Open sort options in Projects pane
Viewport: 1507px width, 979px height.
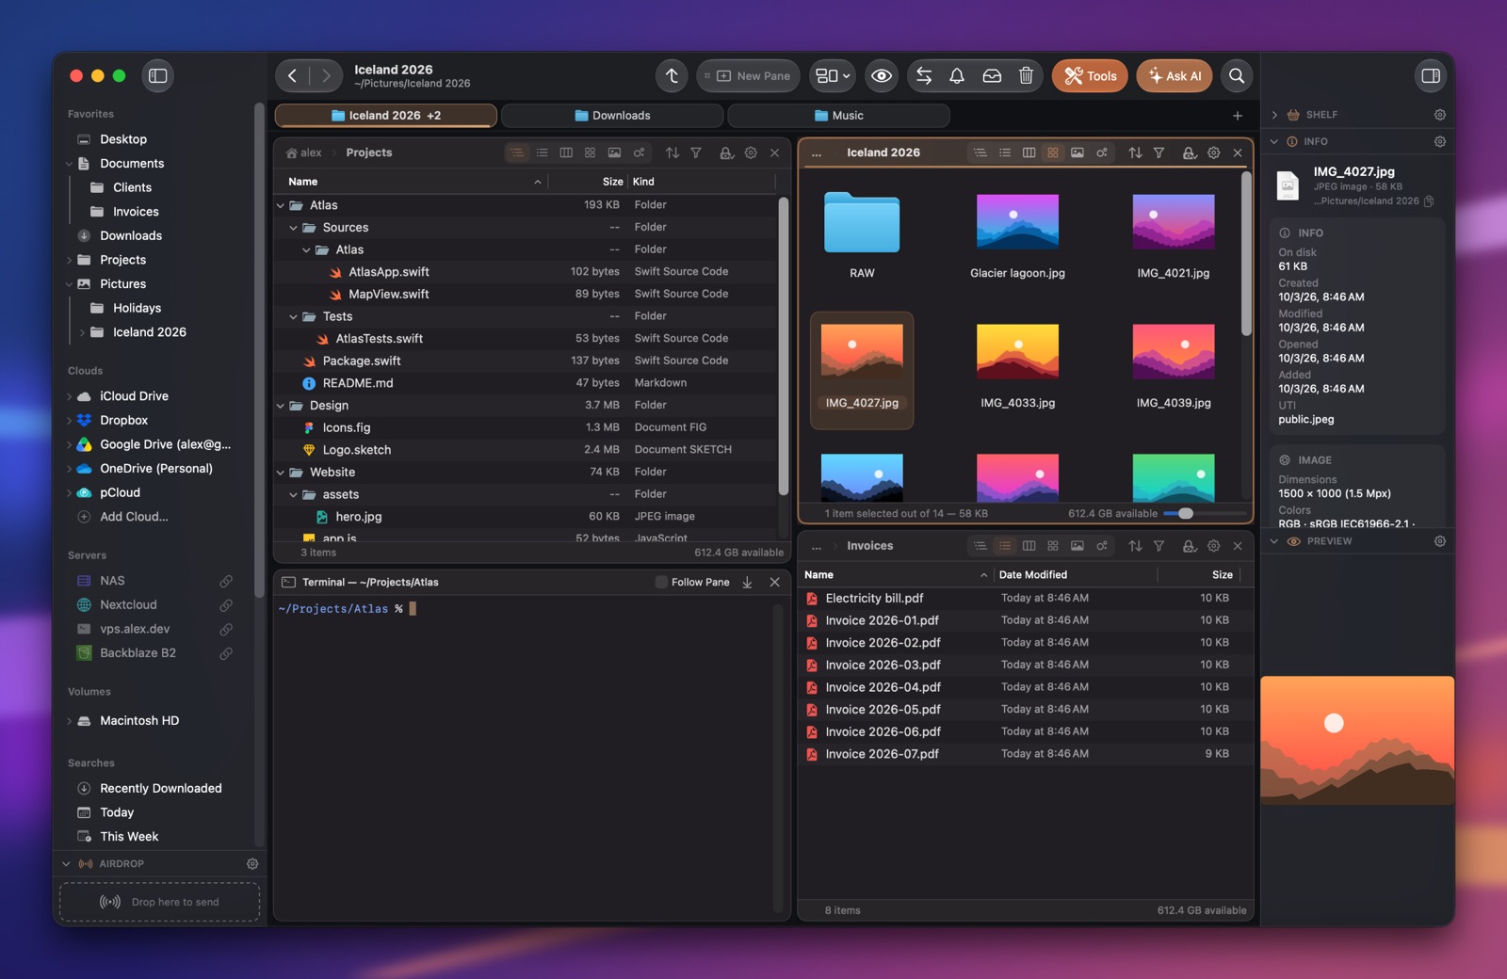pyautogui.click(x=672, y=152)
